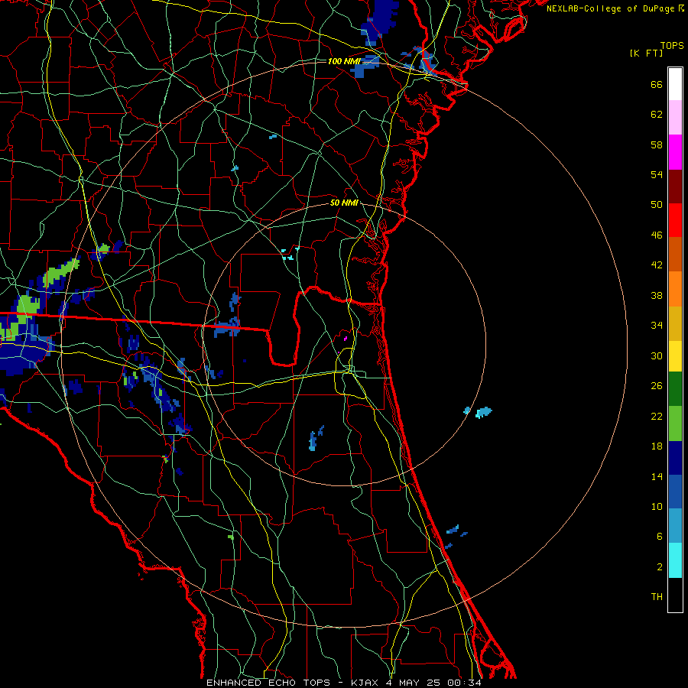Click the light-blue offshore echo east of coast
This screenshot has height=688, width=688.
coord(484,412)
